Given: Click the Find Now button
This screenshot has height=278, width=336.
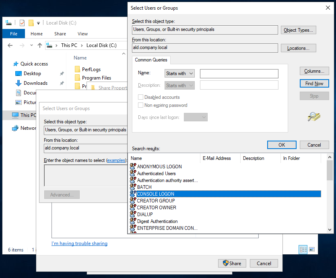Looking at the screenshot, I should pyautogui.click(x=314, y=84).
